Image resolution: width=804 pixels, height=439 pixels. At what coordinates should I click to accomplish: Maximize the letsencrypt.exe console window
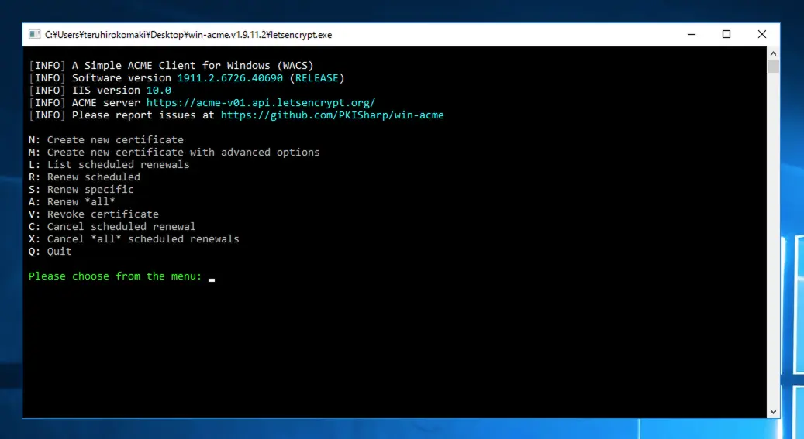tap(726, 34)
